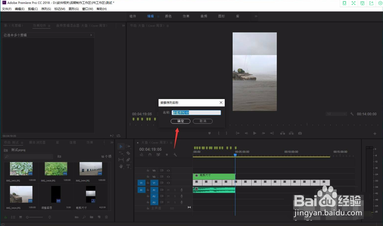Click Mark In bracket icon

219,133
